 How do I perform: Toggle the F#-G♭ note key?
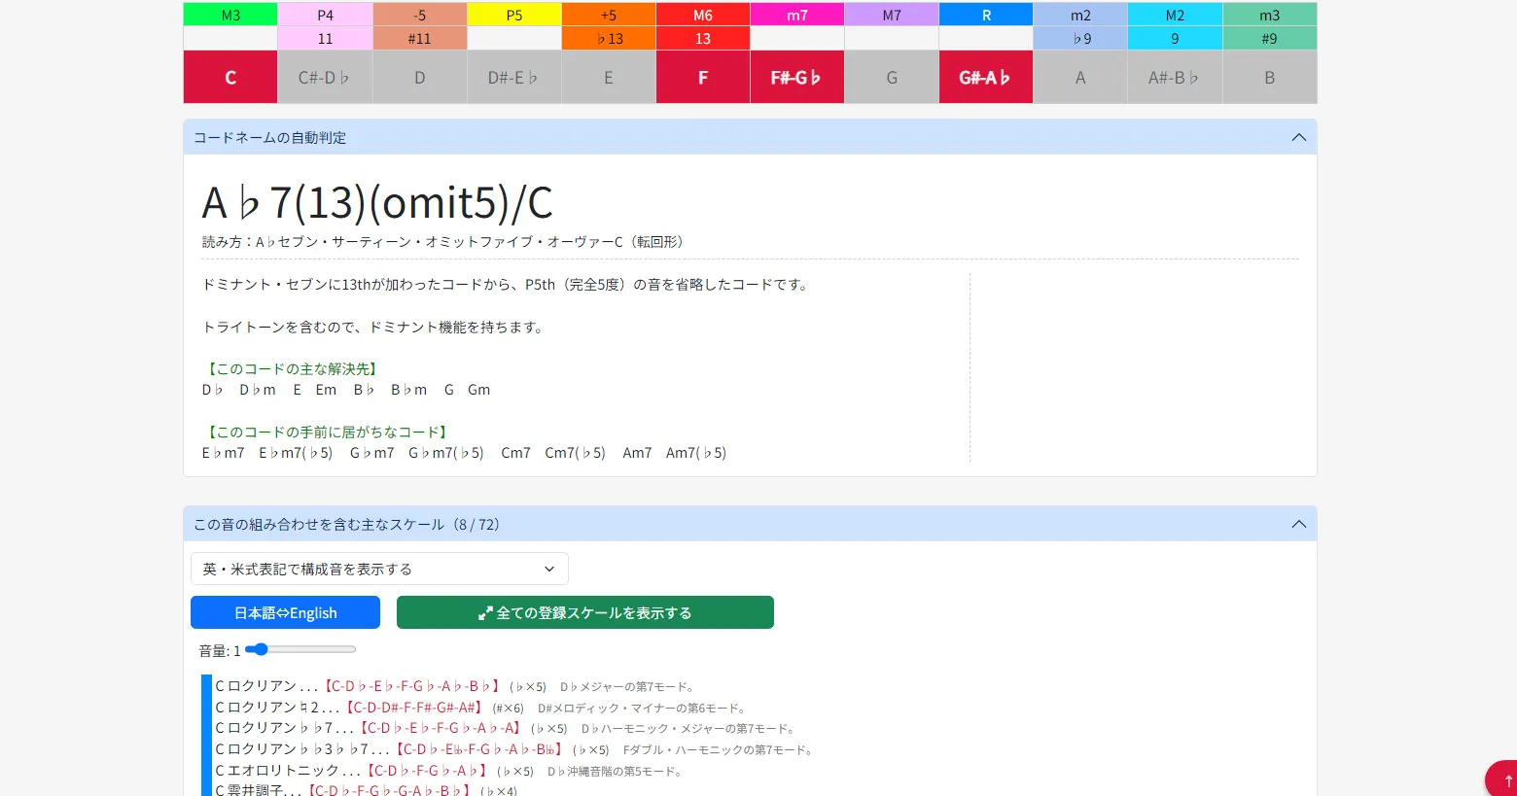[797, 77]
